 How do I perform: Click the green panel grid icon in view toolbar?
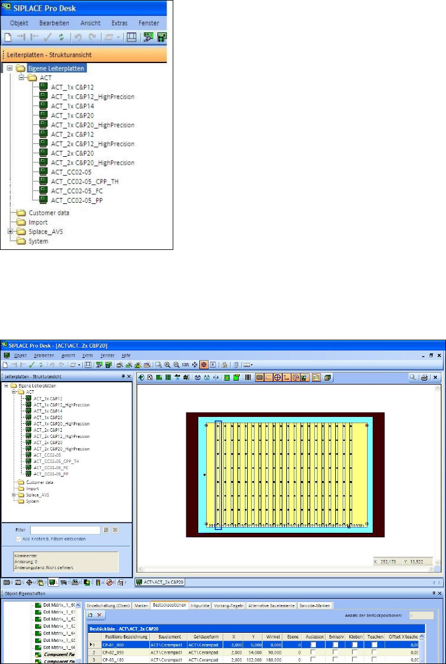(168, 377)
